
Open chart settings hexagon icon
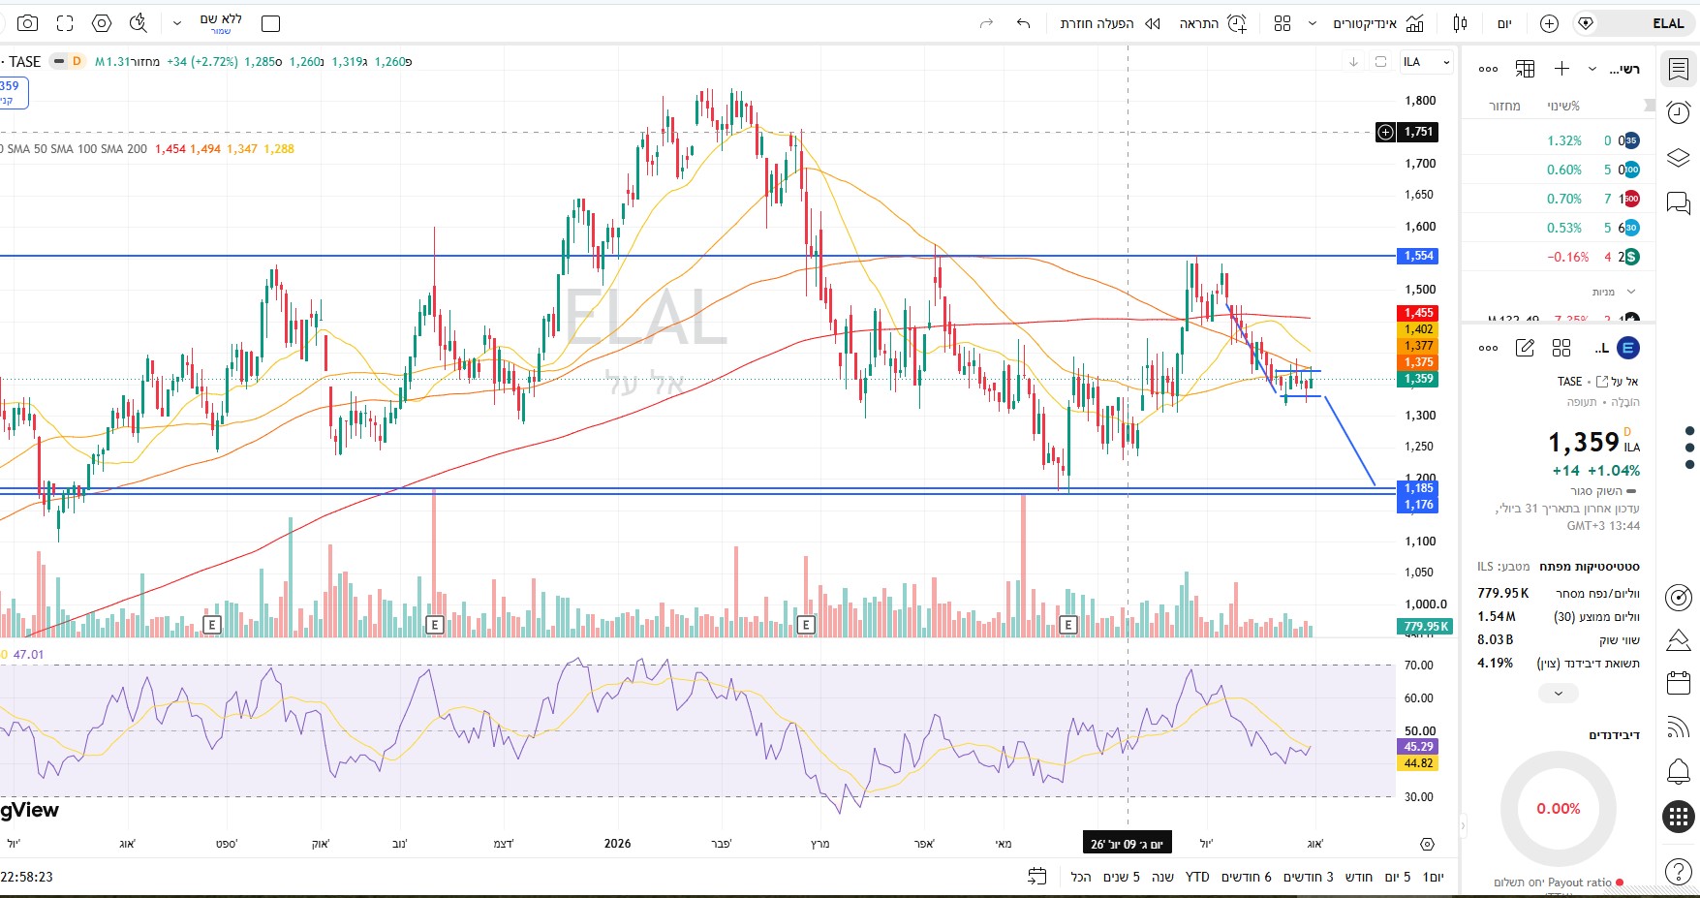[x=102, y=23]
